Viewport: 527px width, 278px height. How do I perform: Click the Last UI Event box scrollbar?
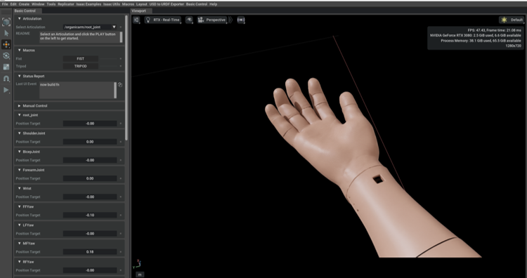(116, 90)
